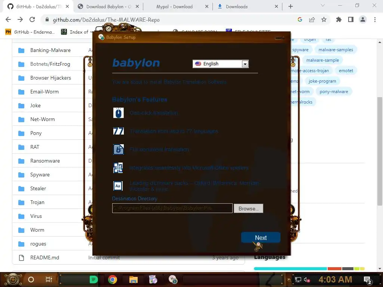Open the Ransomware folder
Viewport: 383px width, 287px height.
pos(45,161)
